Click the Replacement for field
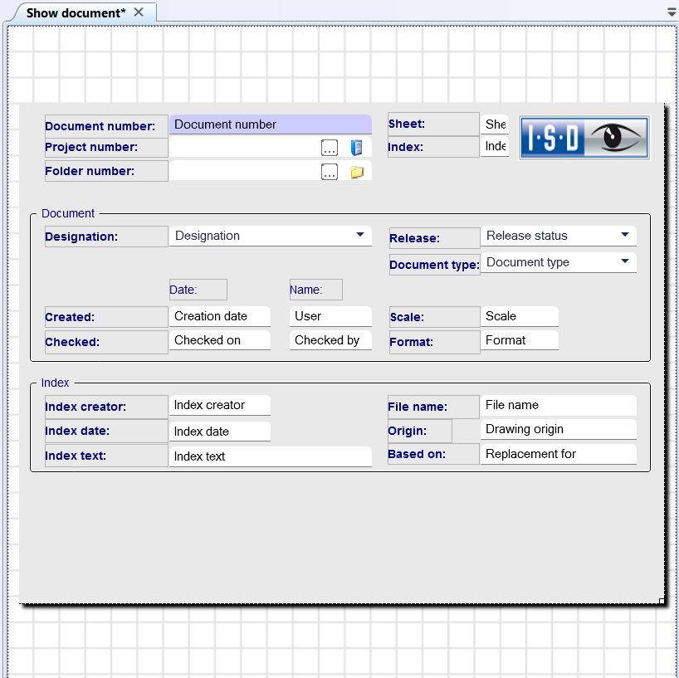Viewport: 679px width, 678px height. coord(558,454)
